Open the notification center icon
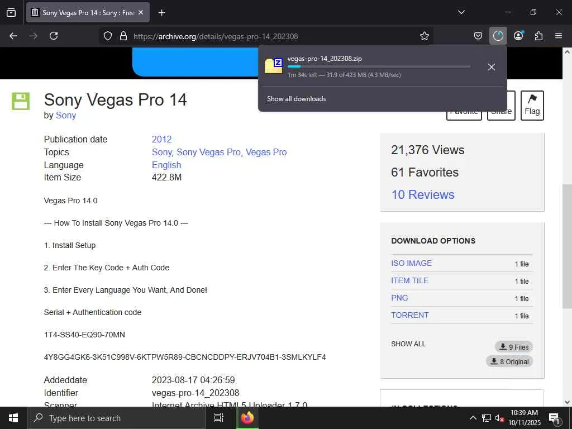This screenshot has height=429, width=572. click(x=554, y=418)
